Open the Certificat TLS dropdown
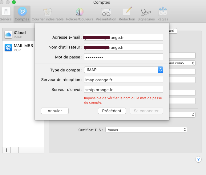 click(x=146, y=130)
